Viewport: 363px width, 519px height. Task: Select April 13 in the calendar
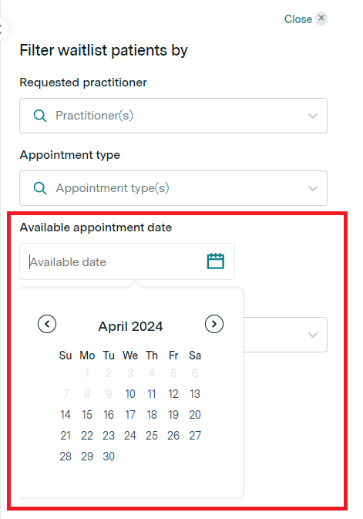point(195,394)
